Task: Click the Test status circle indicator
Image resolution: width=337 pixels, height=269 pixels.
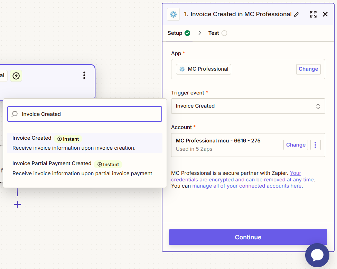Action: (x=224, y=33)
